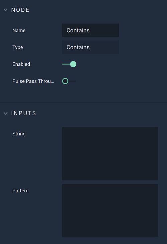Focus the Pattern input text area
The image size is (167, 244).
(x=110, y=210)
